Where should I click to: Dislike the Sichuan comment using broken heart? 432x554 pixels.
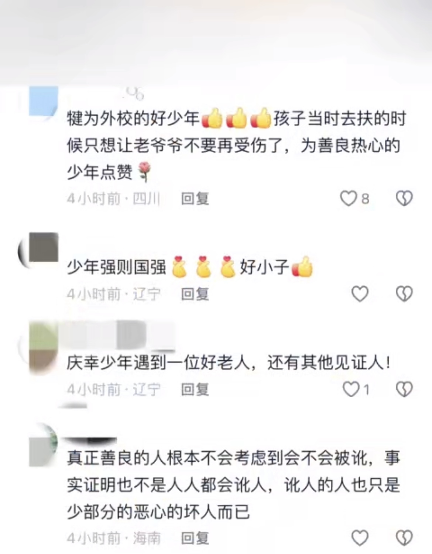pyautogui.click(x=404, y=199)
